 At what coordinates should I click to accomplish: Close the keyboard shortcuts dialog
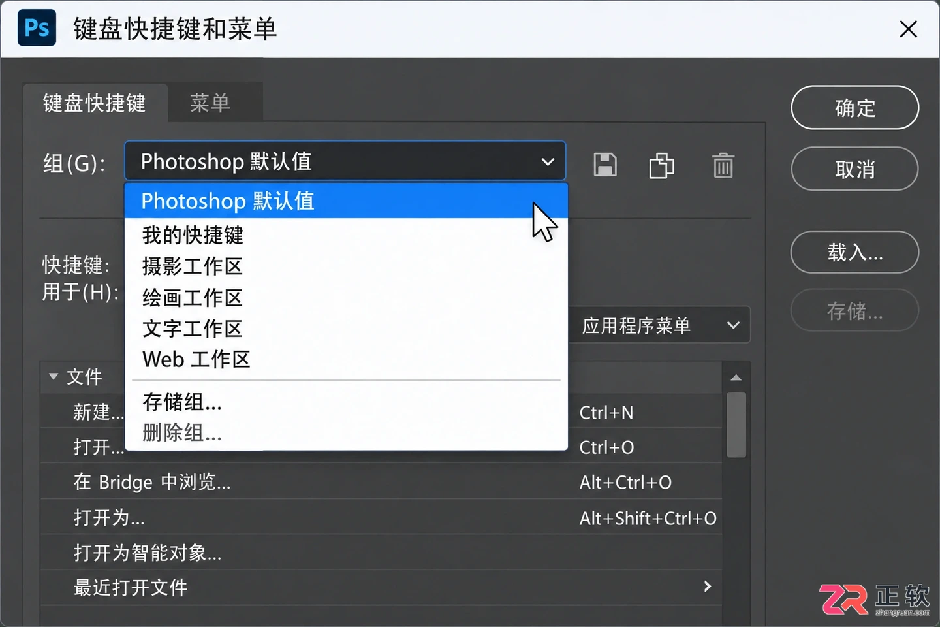pyautogui.click(x=908, y=29)
